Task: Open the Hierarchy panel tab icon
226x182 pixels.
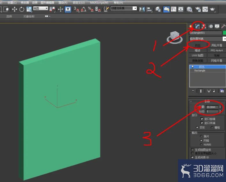Action: point(204,26)
